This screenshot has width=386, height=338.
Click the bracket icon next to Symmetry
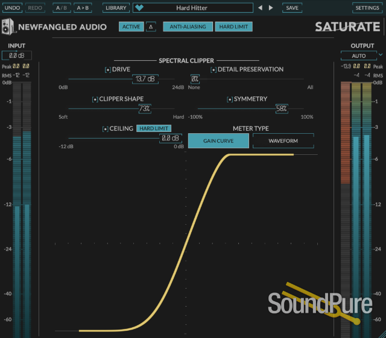click(x=229, y=99)
